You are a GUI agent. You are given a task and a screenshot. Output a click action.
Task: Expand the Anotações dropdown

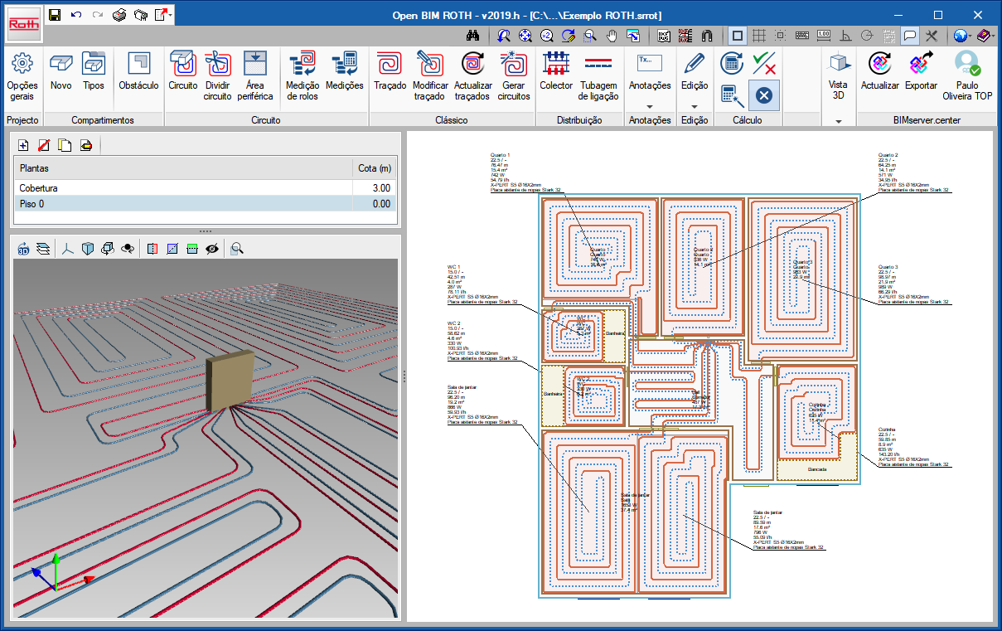coord(650,106)
